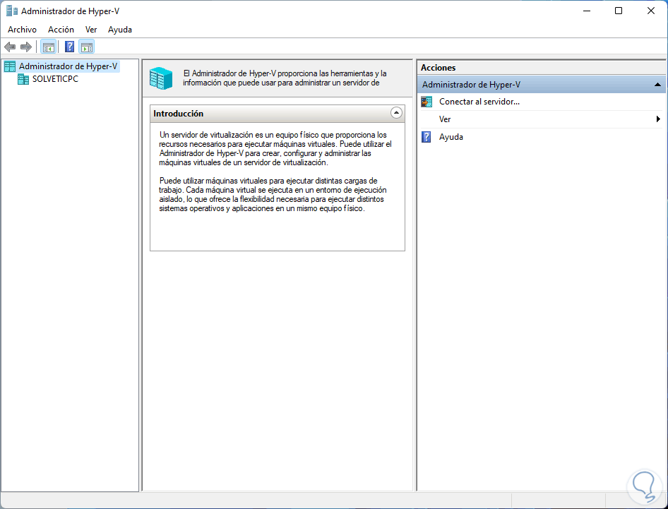Click the Ayuda question mark icon in Acciones
Viewport: 668px width, 509px height.
tap(426, 137)
